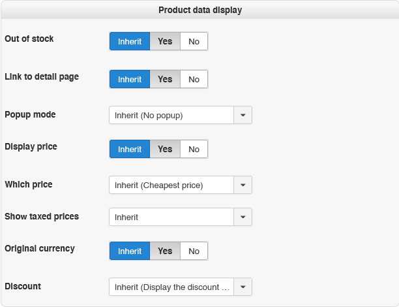Enable Original currency with Yes
Screen dimensions: 399x307
pyautogui.click(x=165, y=251)
